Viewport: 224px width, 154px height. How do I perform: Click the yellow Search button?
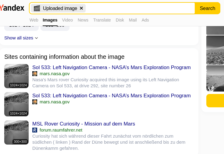pyautogui.click(x=208, y=8)
